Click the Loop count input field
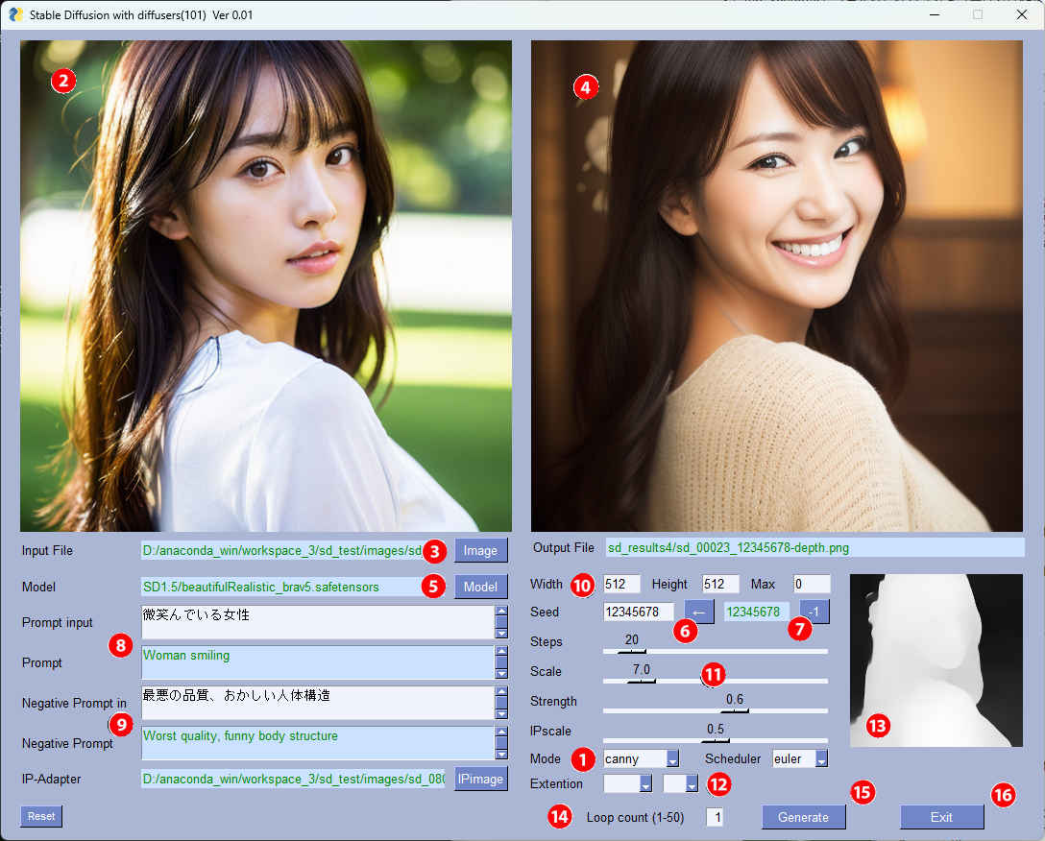The height and width of the screenshot is (841, 1045). [715, 817]
